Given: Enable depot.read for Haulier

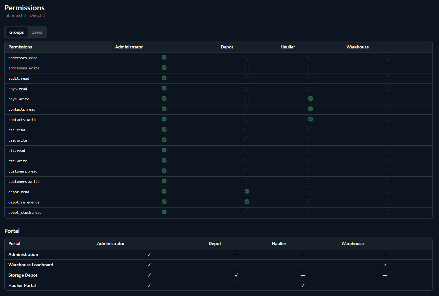Looking at the screenshot, I should pos(310,191).
